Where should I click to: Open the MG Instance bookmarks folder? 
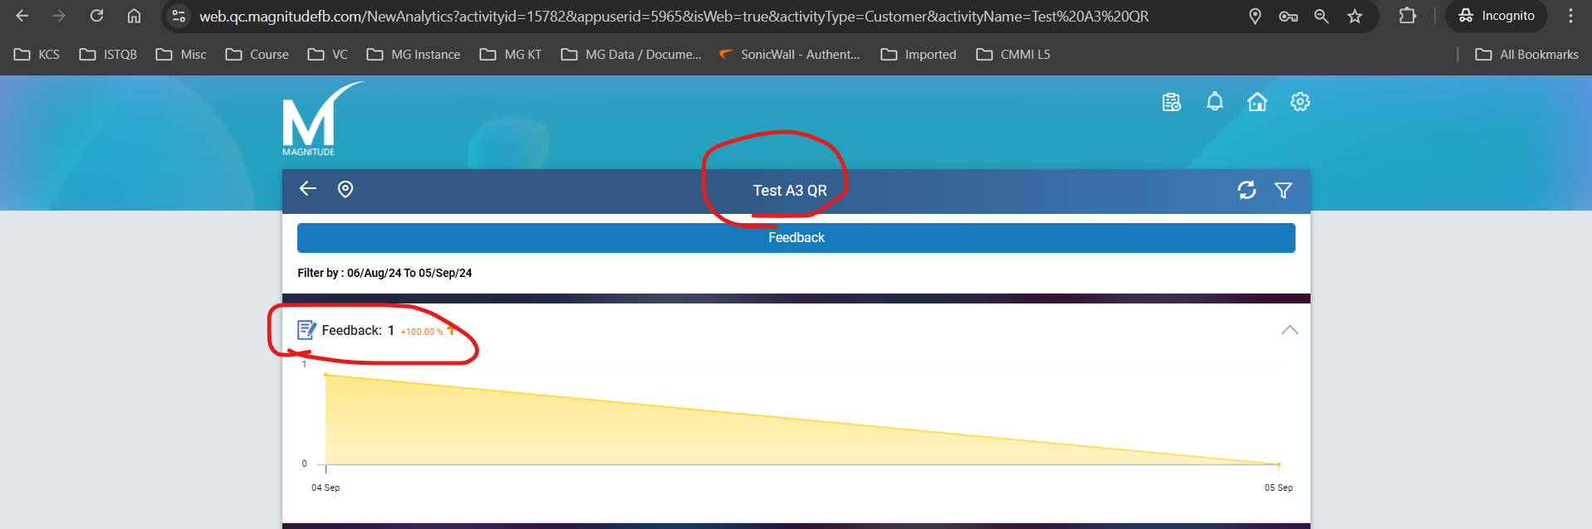tap(414, 55)
